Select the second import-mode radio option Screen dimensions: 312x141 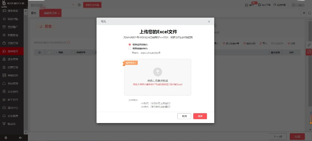tap(130, 49)
